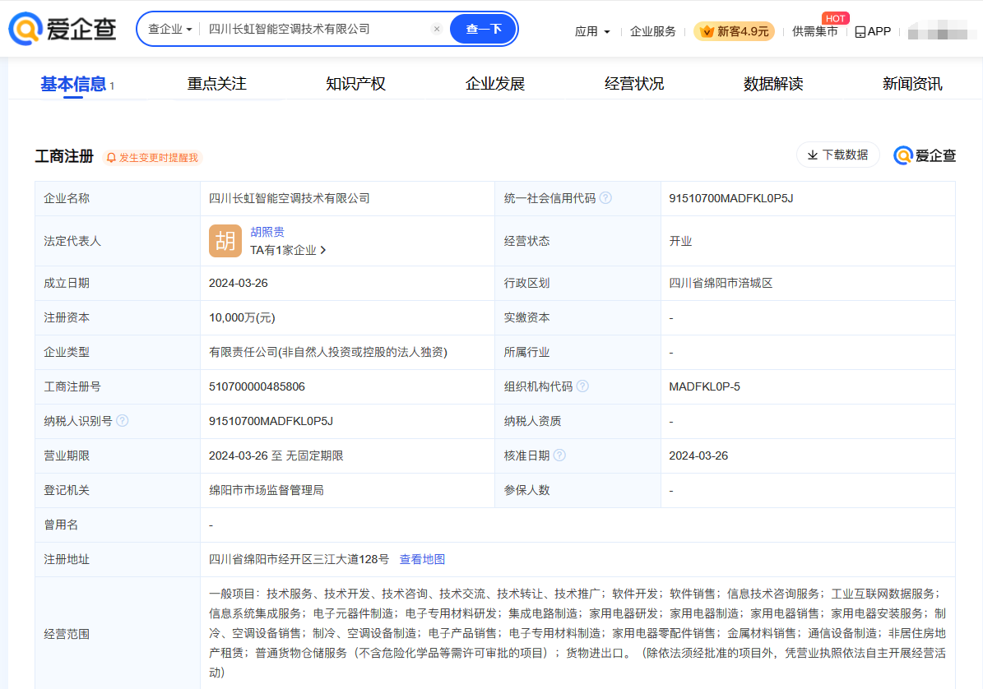Click the 下载数据 download button
This screenshot has height=689, width=983.
coord(837,155)
